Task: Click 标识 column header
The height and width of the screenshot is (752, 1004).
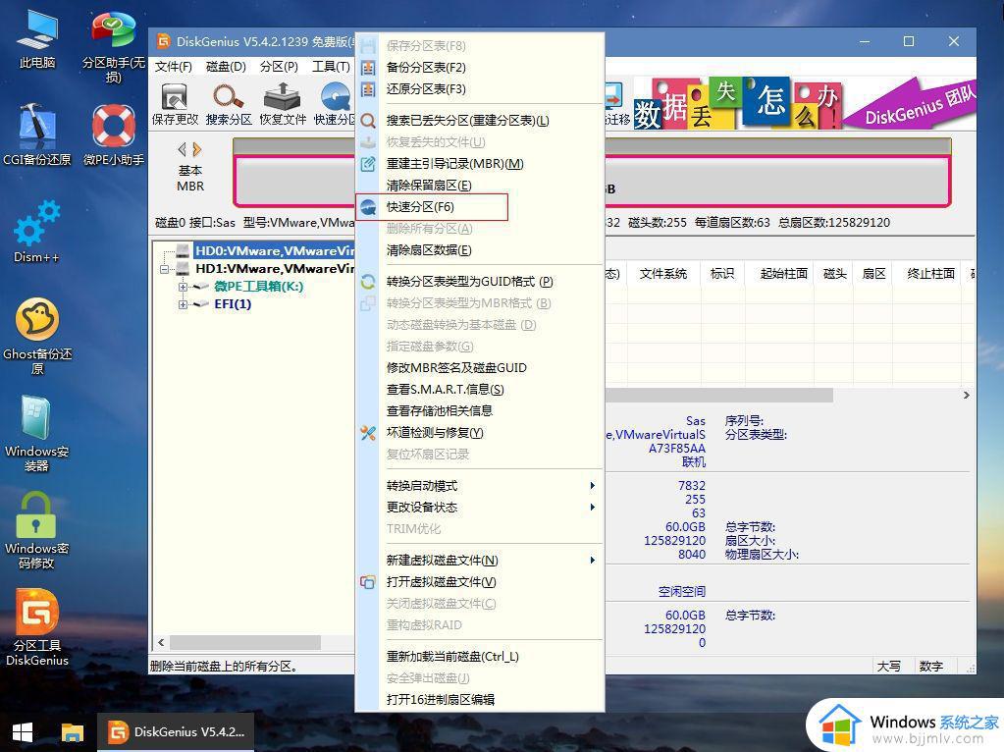Action: click(x=722, y=274)
